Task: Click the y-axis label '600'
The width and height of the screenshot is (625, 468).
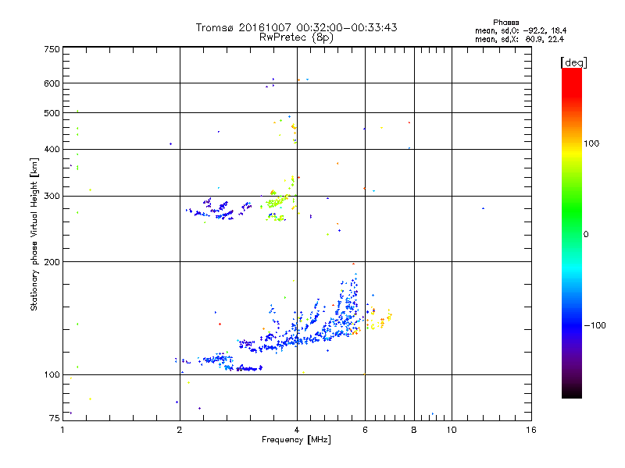Action: 52,83
